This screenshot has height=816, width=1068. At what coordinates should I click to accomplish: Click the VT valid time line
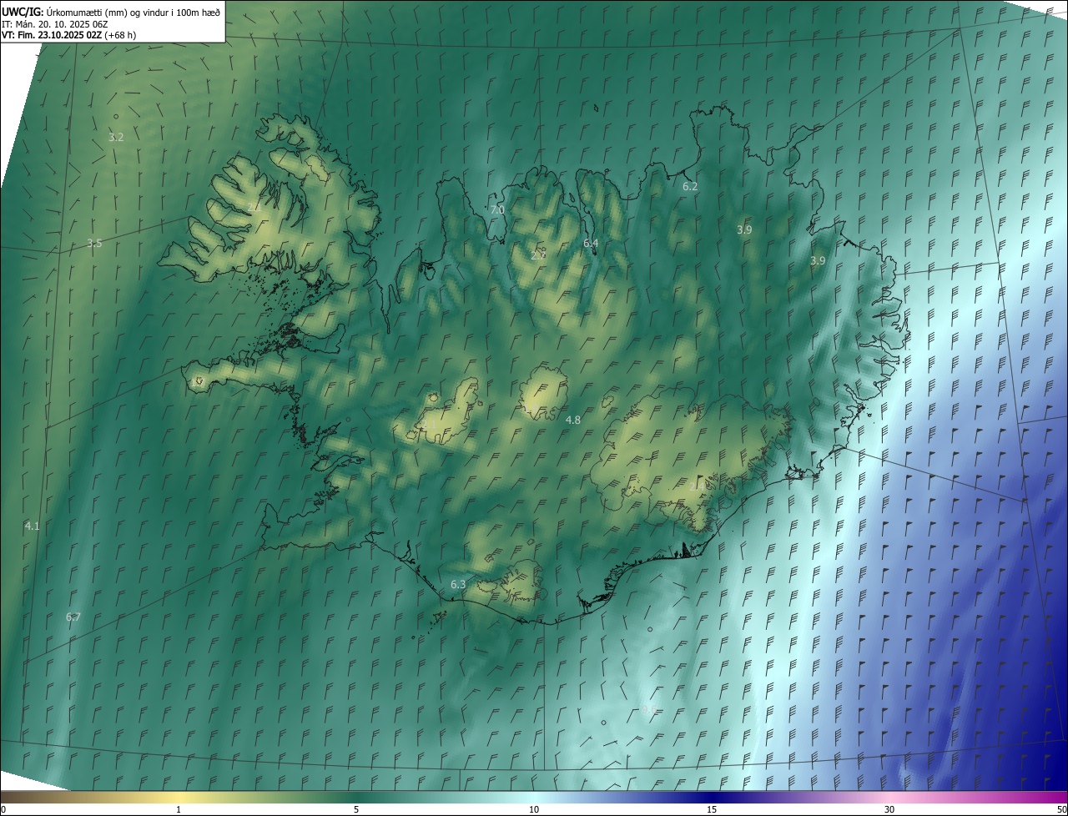68,35
